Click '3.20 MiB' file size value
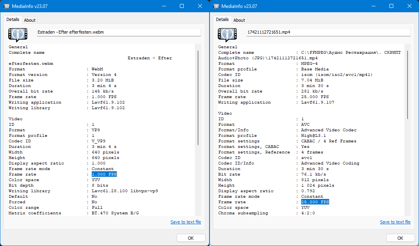 click(103, 80)
